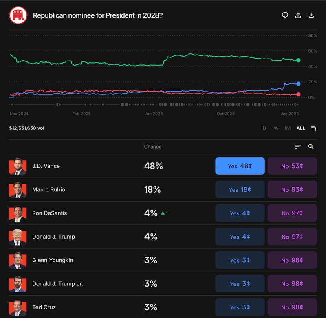Toggle chart to the 1M view
Screen dimensions: 326x318
point(287,128)
